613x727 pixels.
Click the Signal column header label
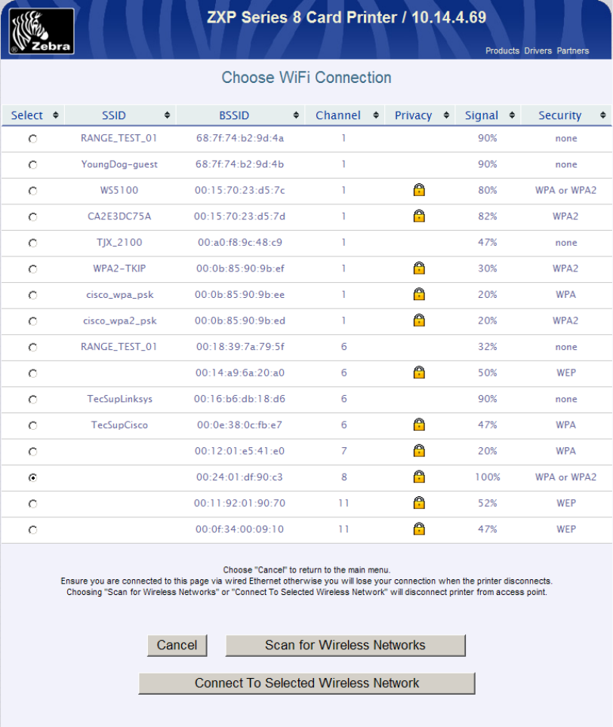point(481,115)
